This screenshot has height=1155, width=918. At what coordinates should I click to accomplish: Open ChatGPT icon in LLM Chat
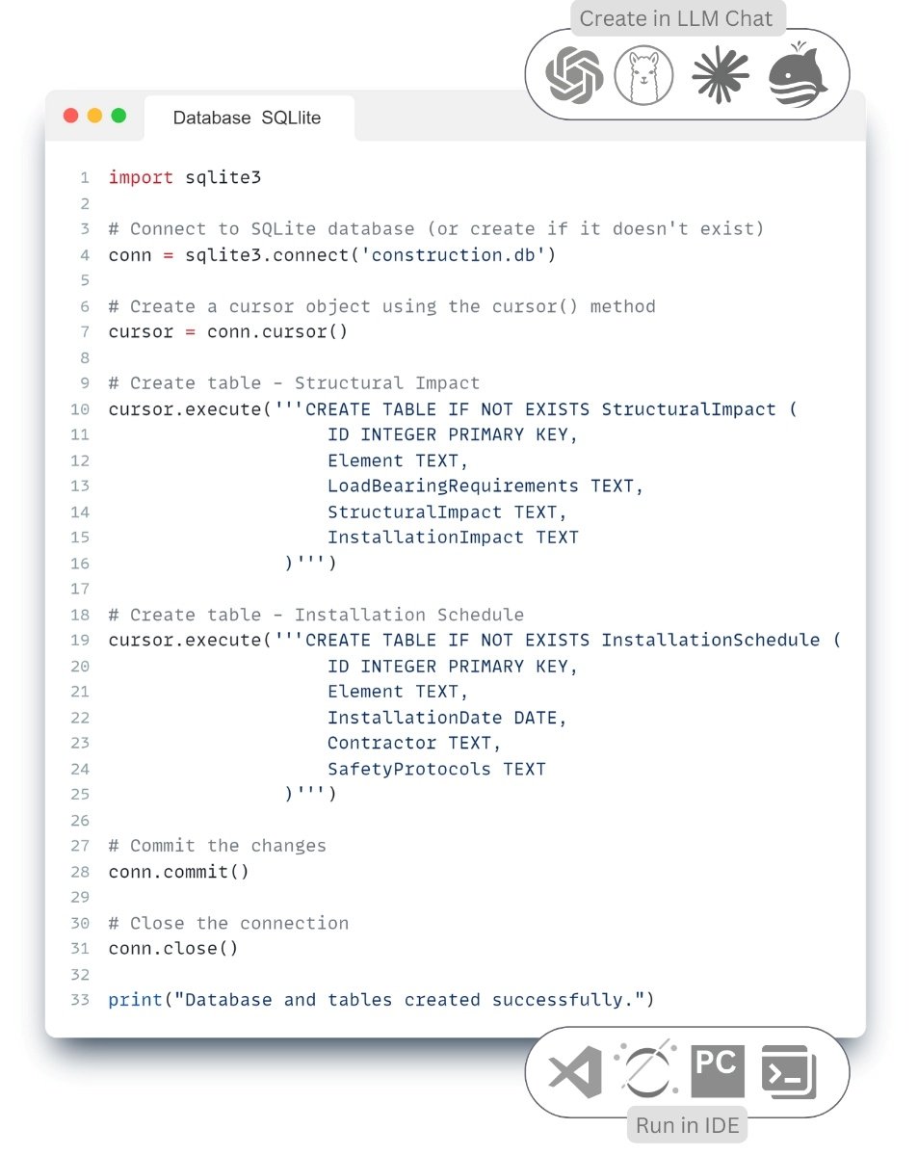[x=574, y=74]
